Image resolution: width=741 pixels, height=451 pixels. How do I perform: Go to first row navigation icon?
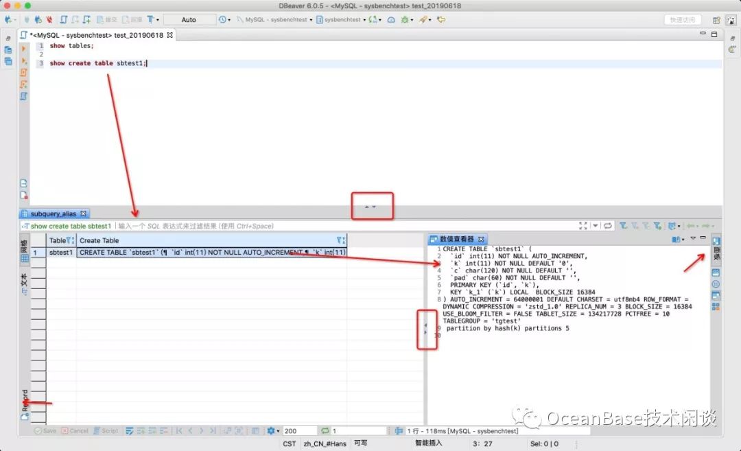pyautogui.click(x=179, y=430)
